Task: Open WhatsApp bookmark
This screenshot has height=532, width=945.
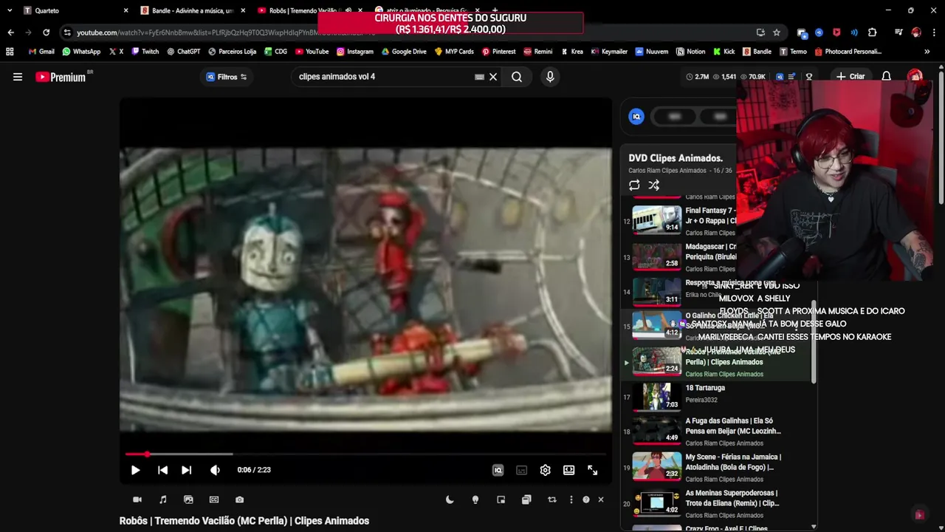Action: (81, 52)
